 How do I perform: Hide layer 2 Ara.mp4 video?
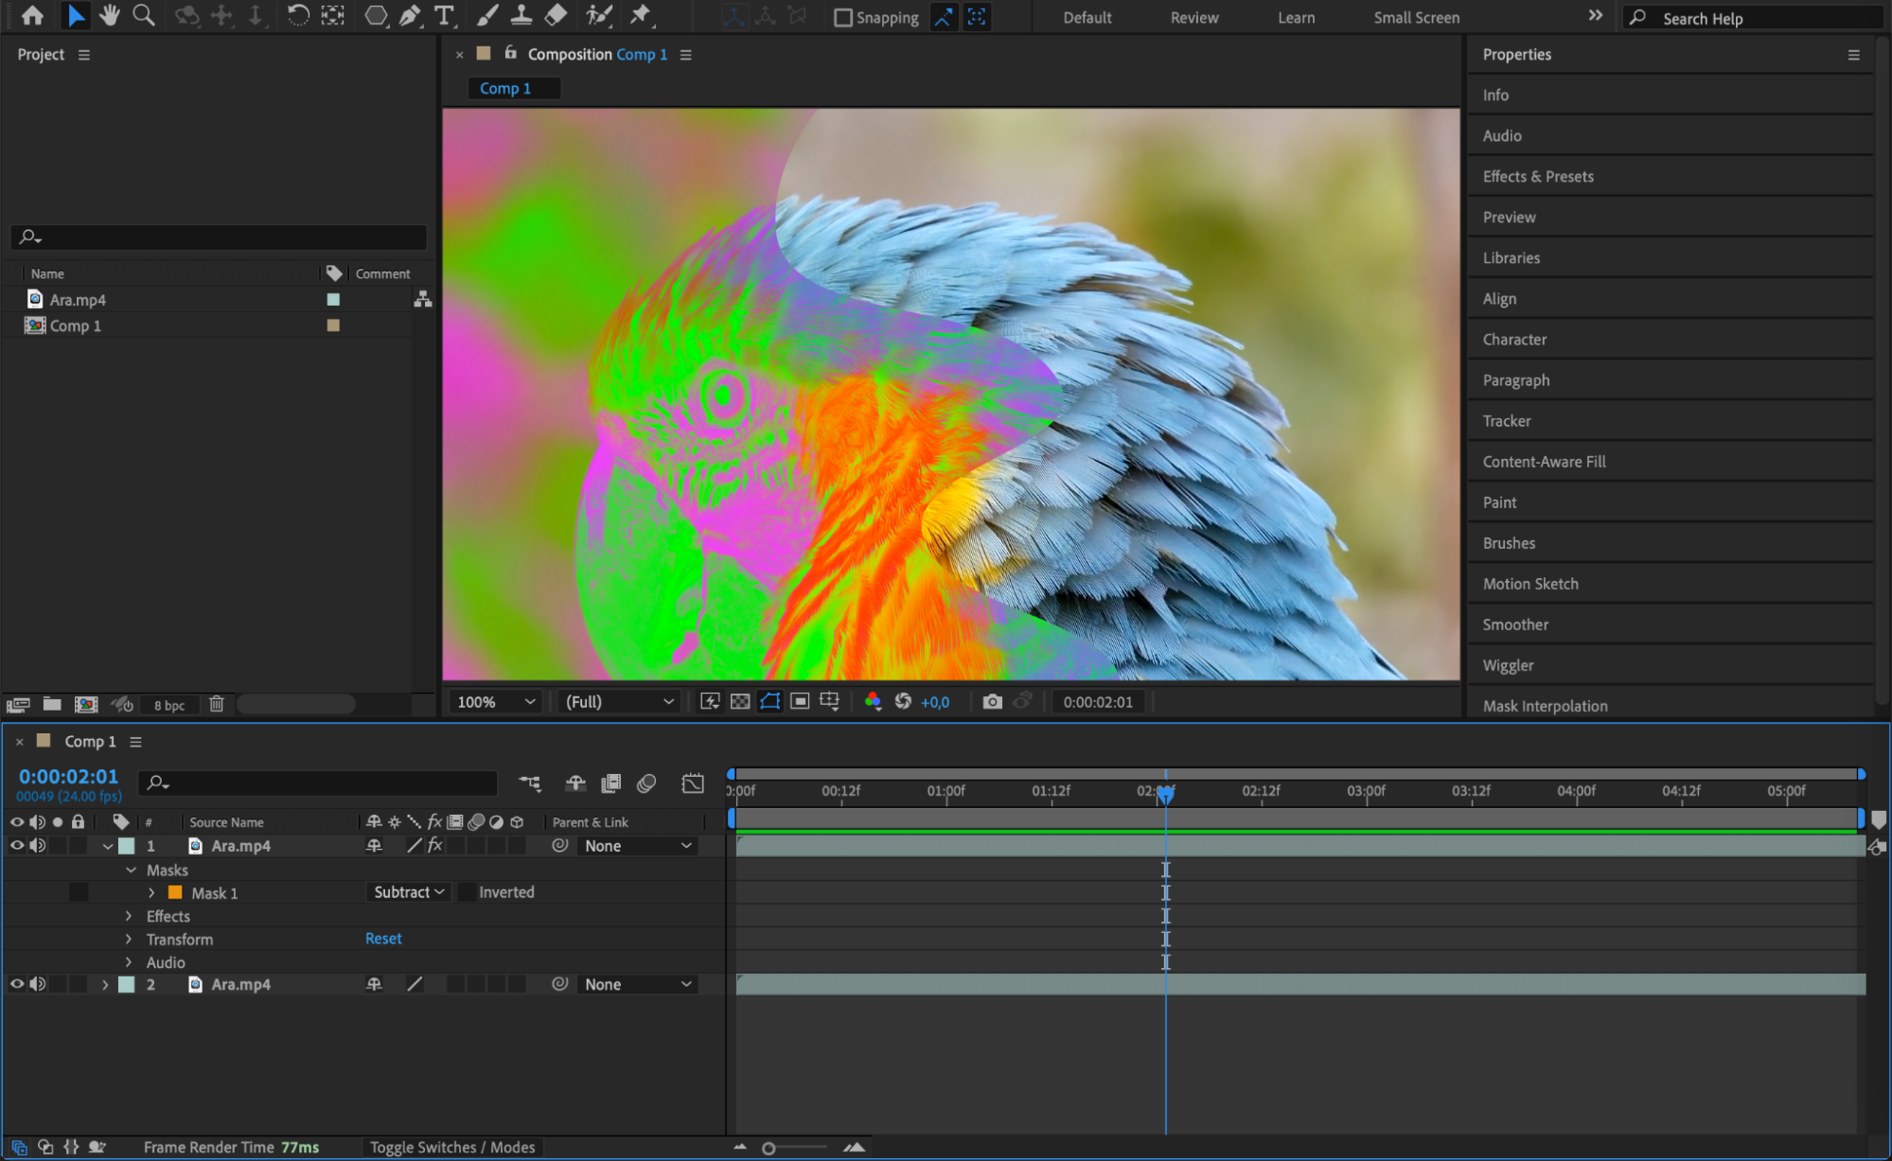point(16,984)
